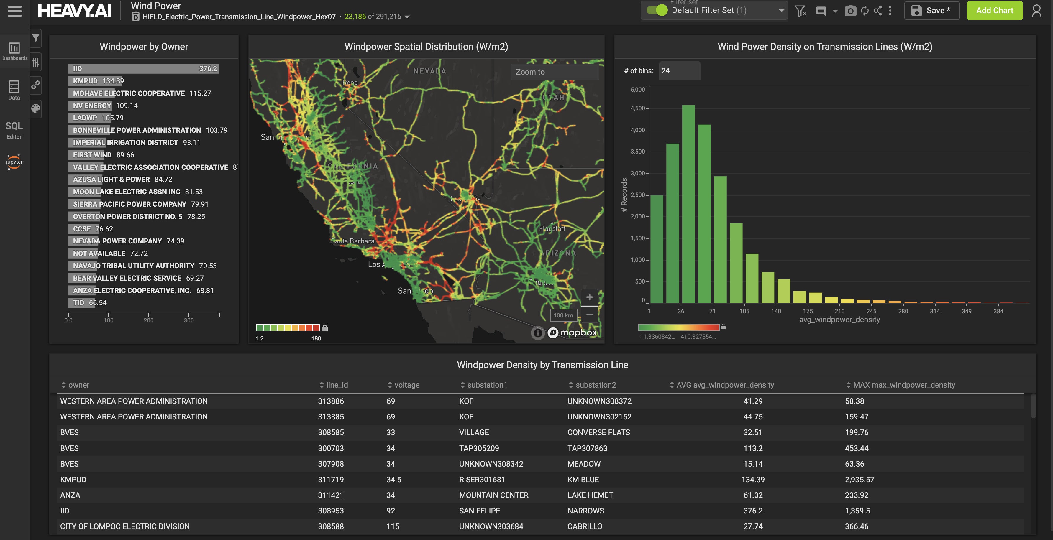Open the share dashboard icon

(x=877, y=11)
